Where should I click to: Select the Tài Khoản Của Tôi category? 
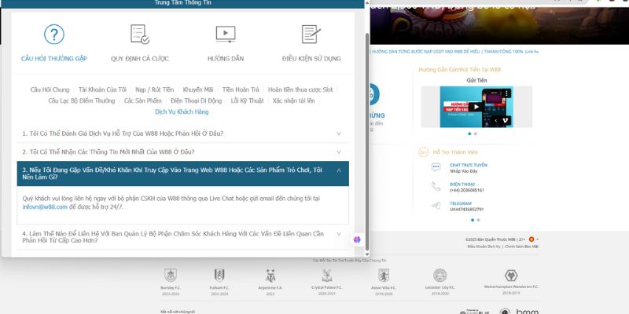point(102,89)
